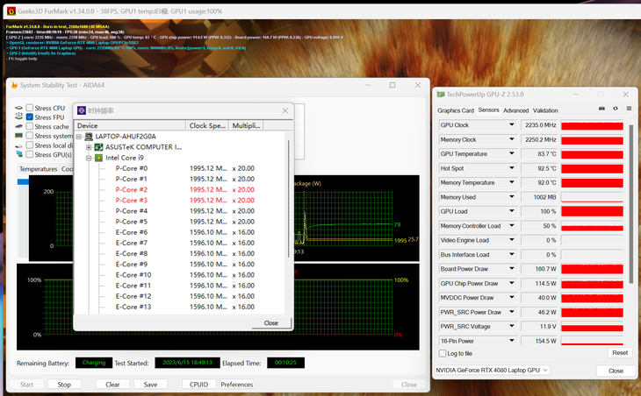Click the GPU-Z refresh icon
641x396 pixels.
pos(616,109)
